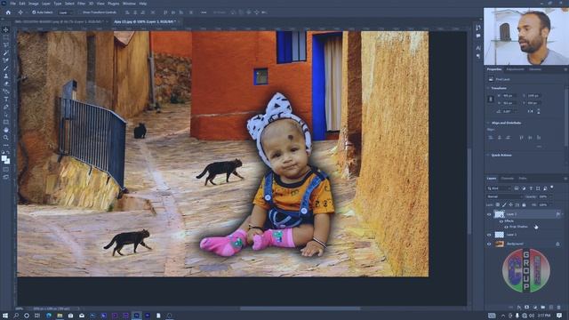Image resolution: width=569 pixels, height=320 pixels.
Task: Toggle Show Transform Controls checkbox
Action: click(x=80, y=12)
